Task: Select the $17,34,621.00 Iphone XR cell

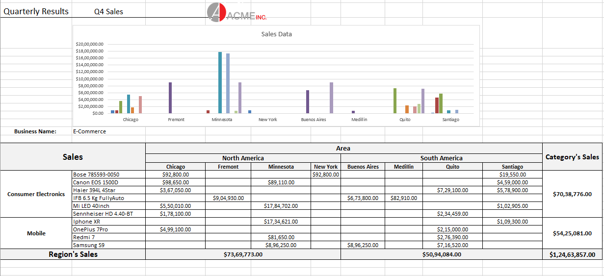Action: 281,222
